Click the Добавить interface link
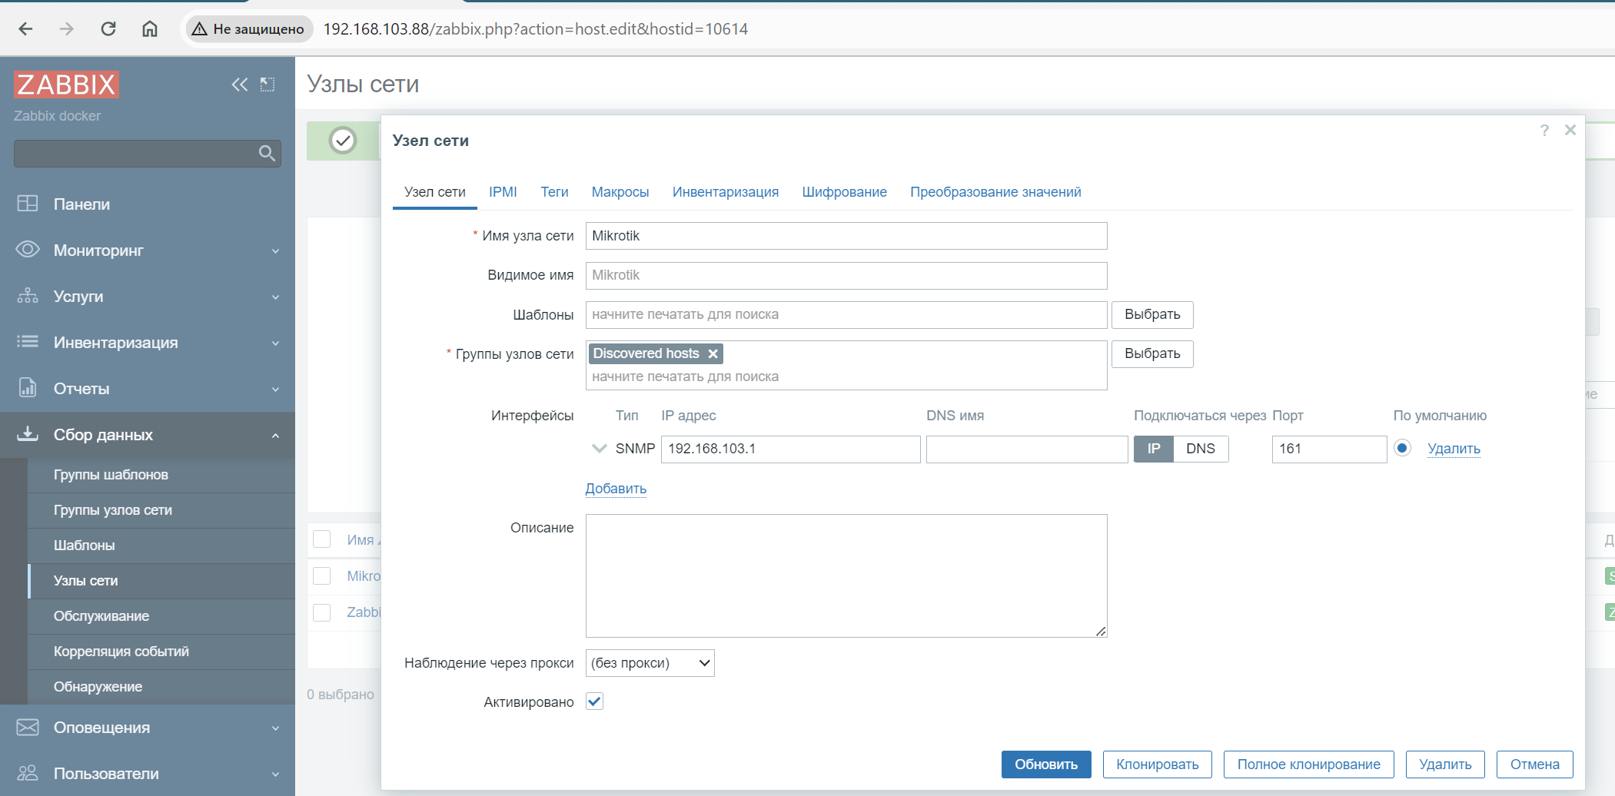This screenshot has height=796, width=1615. point(616,489)
